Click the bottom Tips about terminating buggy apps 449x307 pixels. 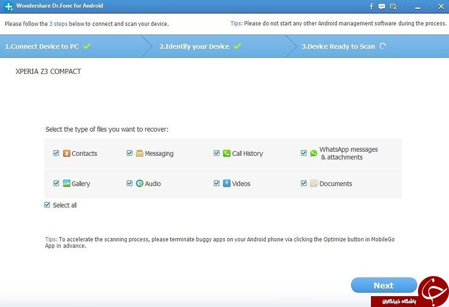(x=220, y=242)
